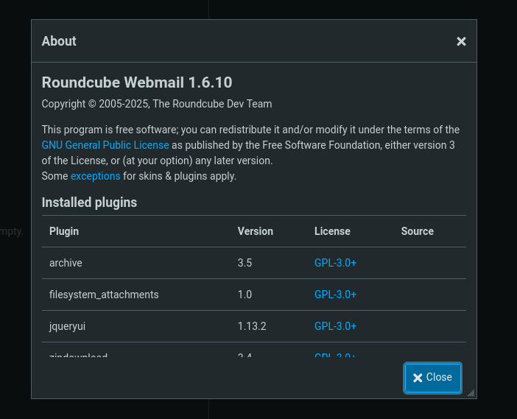The image size is (517, 419).
Task: Select the filesystem_attachments plugin name
Action: 104,295
